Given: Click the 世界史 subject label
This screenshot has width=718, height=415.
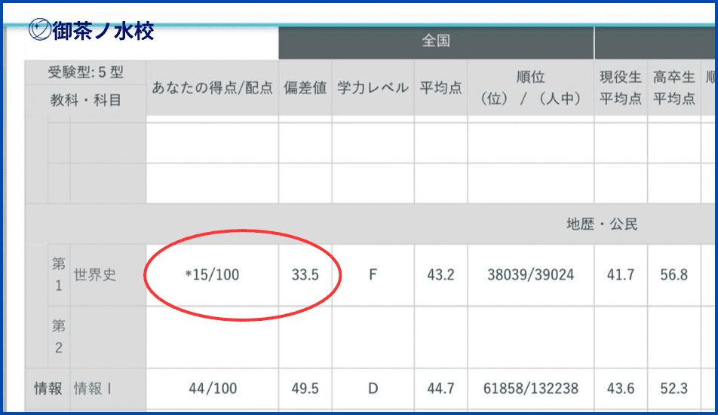Looking at the screenshot, I should 95,275.
